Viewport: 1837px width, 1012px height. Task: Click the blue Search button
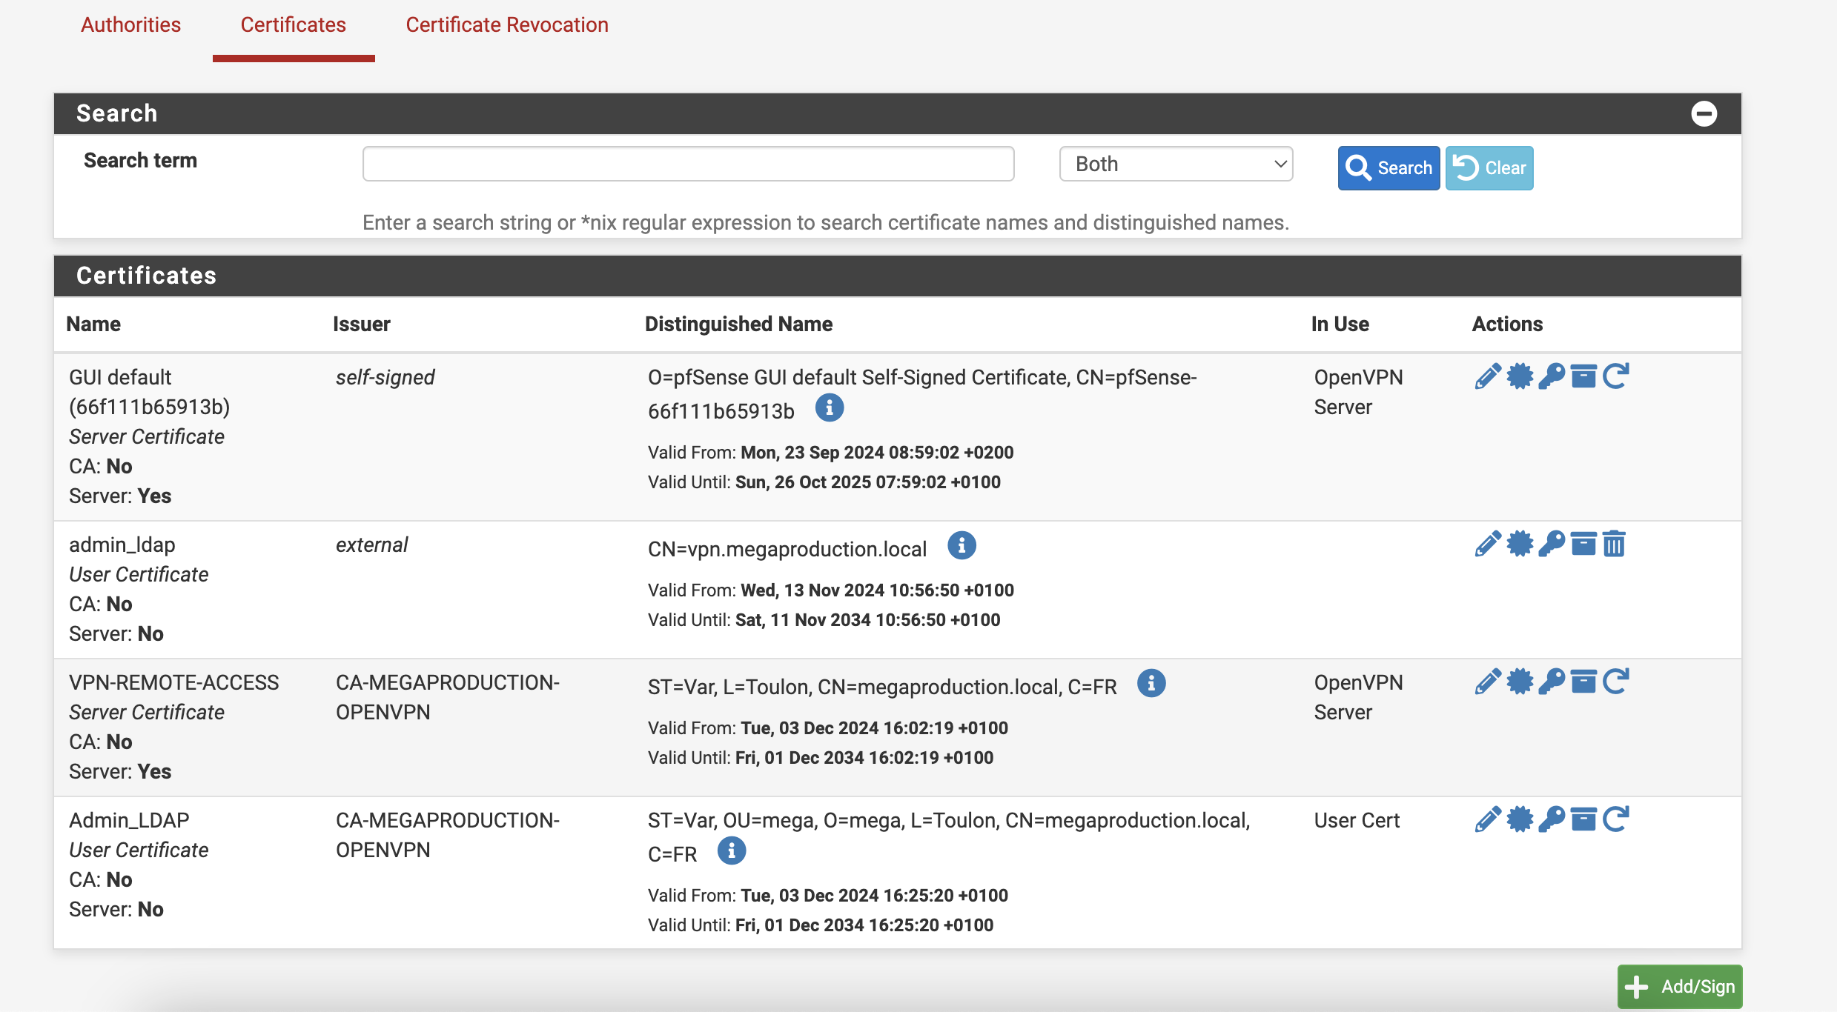(1388, 168)
